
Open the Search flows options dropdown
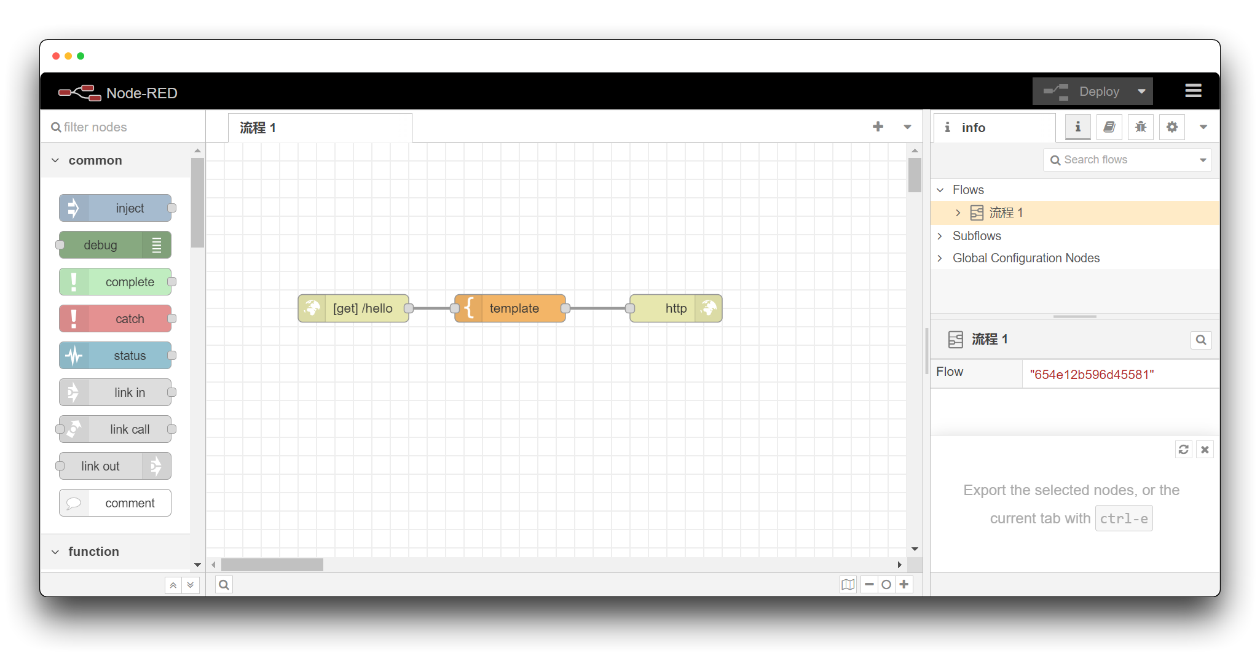tap(1203, 160)
